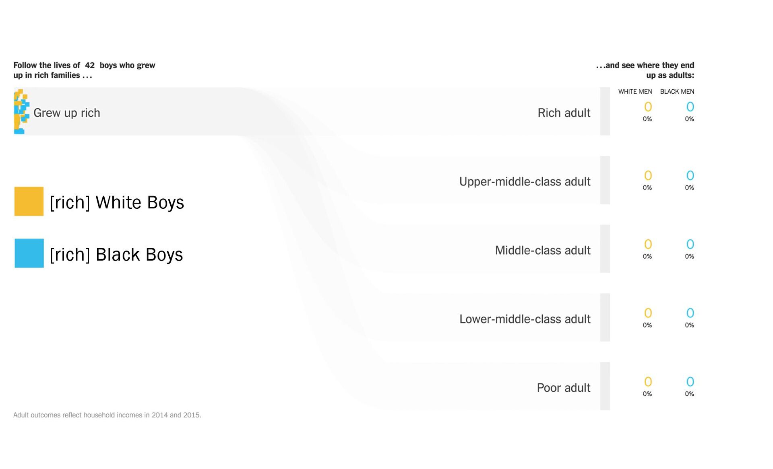Click blue zero count in Poor adult row
The height and width of the screenshot is (469, 773).
[x=690, y=382]
